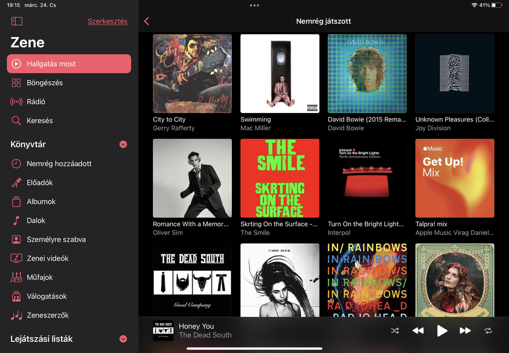Image resolution: width=509 pixels, height=353 pixels.
Task: Open Zeneszerzők composers item
Action: pos(69,315)
